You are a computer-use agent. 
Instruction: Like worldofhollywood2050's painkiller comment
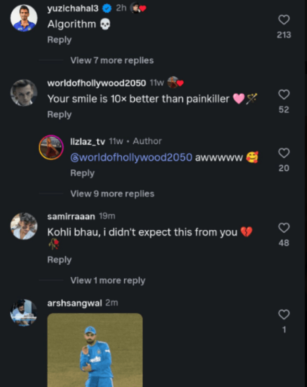tap(284, 95)
